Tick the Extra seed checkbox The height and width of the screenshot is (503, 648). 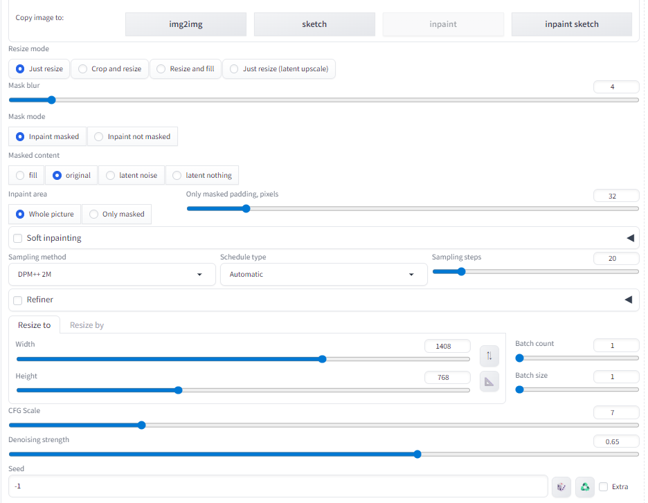pos(604,487)
